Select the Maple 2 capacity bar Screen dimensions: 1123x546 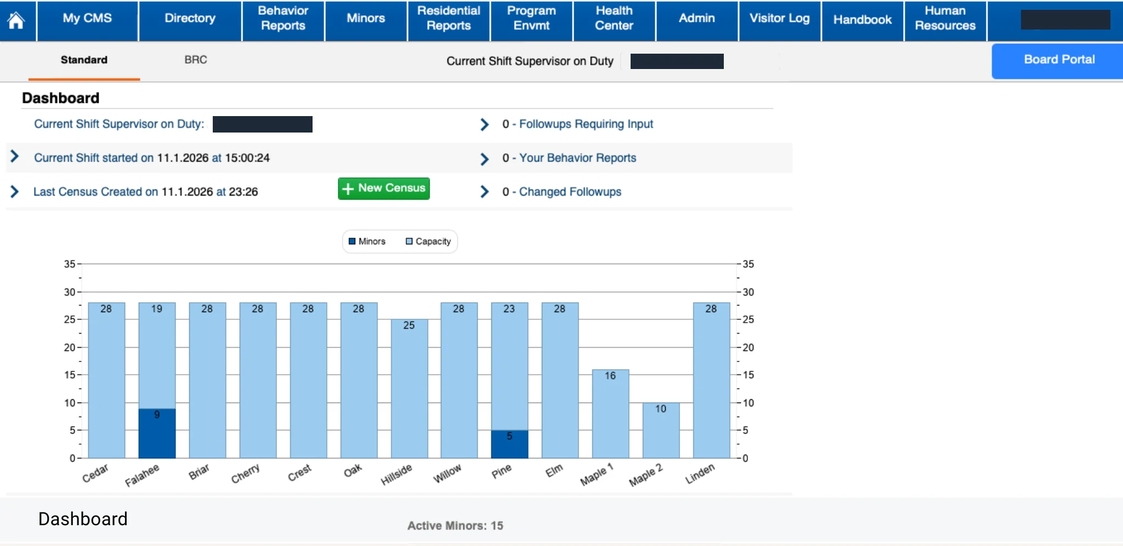[x=661, y=430]
